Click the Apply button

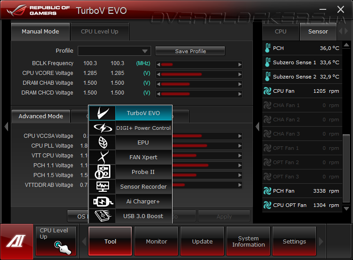click(x=224, y=216)
